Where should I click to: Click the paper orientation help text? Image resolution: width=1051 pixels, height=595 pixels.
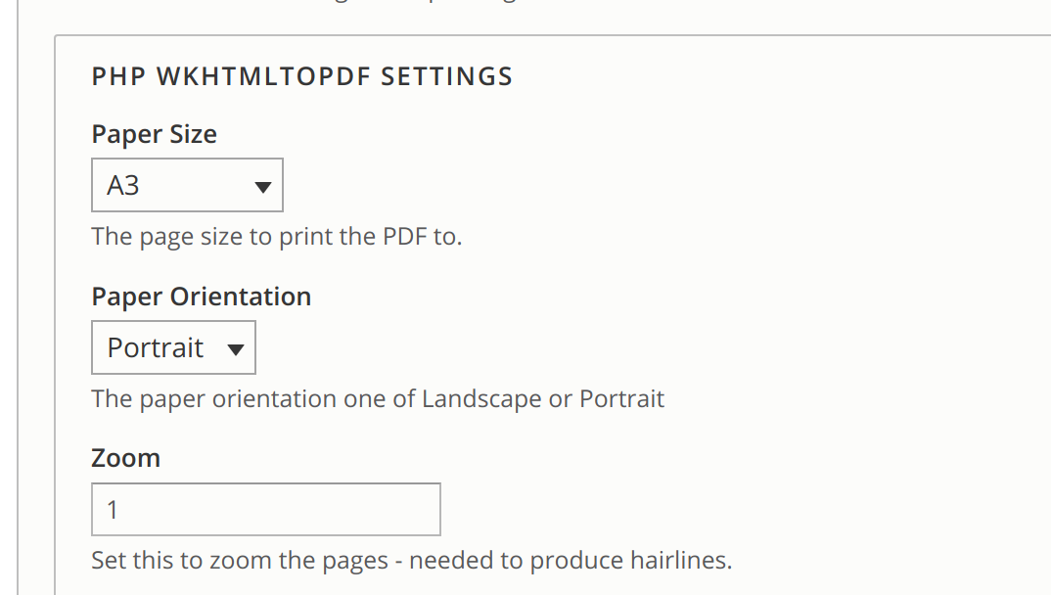pos(378,398)
